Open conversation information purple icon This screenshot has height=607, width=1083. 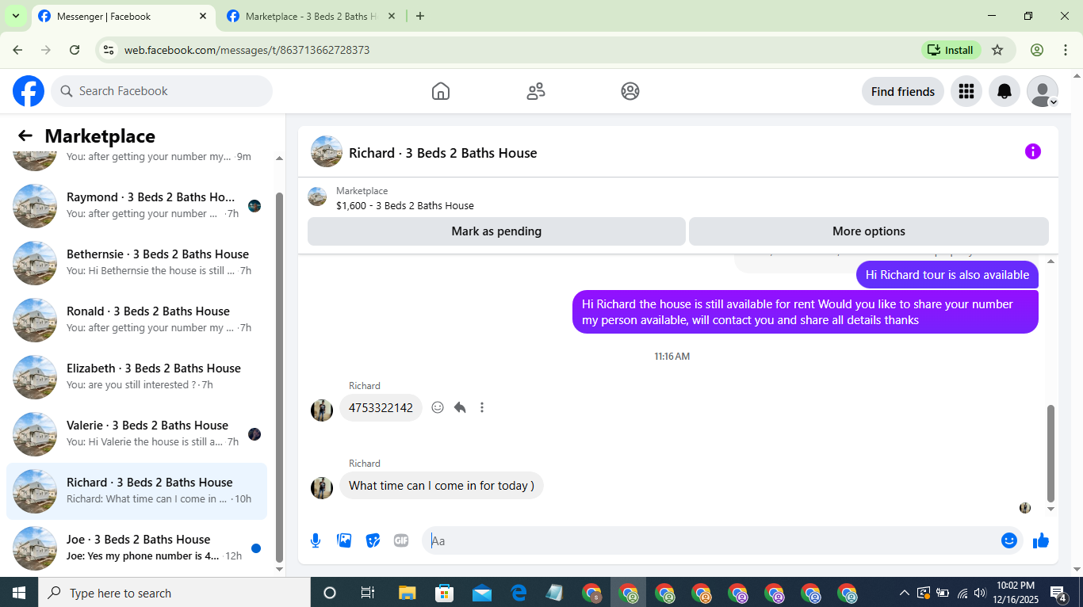tap(1032, 151)
